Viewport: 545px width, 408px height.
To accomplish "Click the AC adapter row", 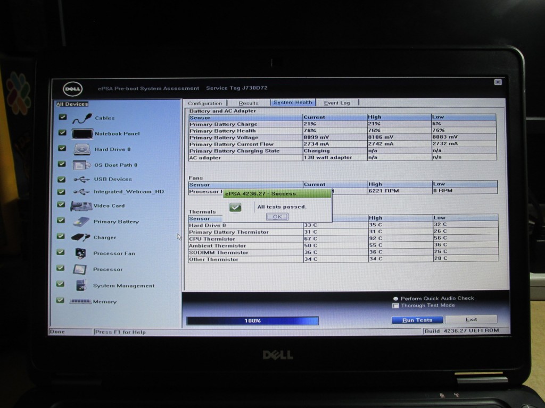I will pos(342,157).
